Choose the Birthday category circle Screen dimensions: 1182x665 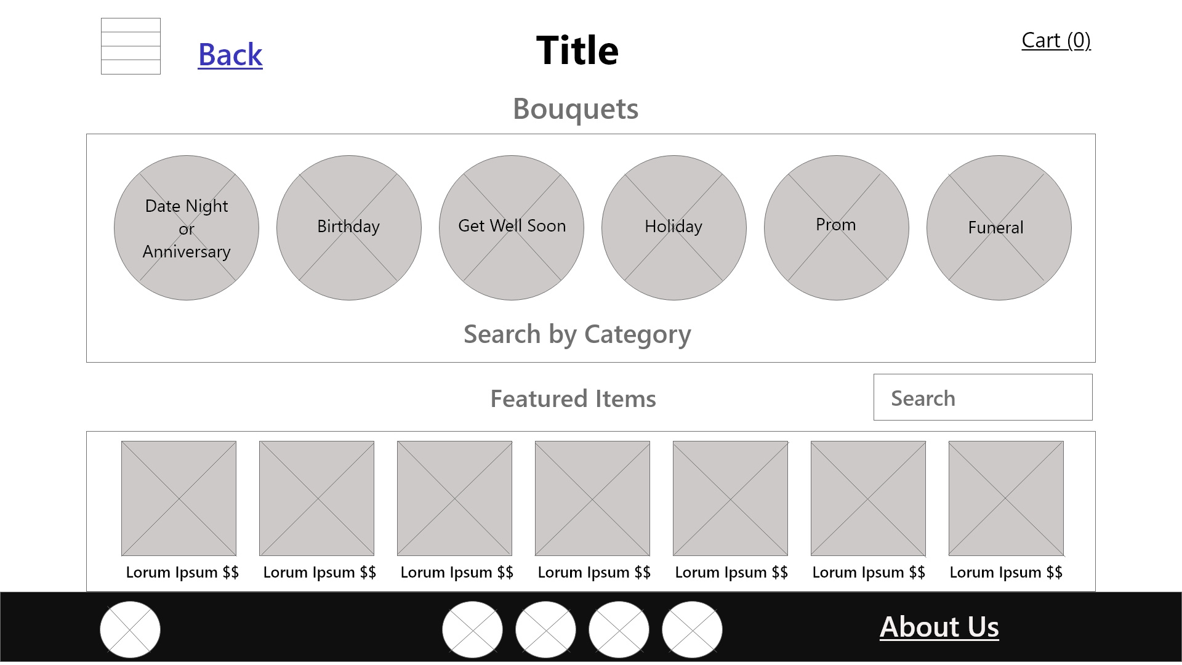pyautogui.click(x=349, y=228)
